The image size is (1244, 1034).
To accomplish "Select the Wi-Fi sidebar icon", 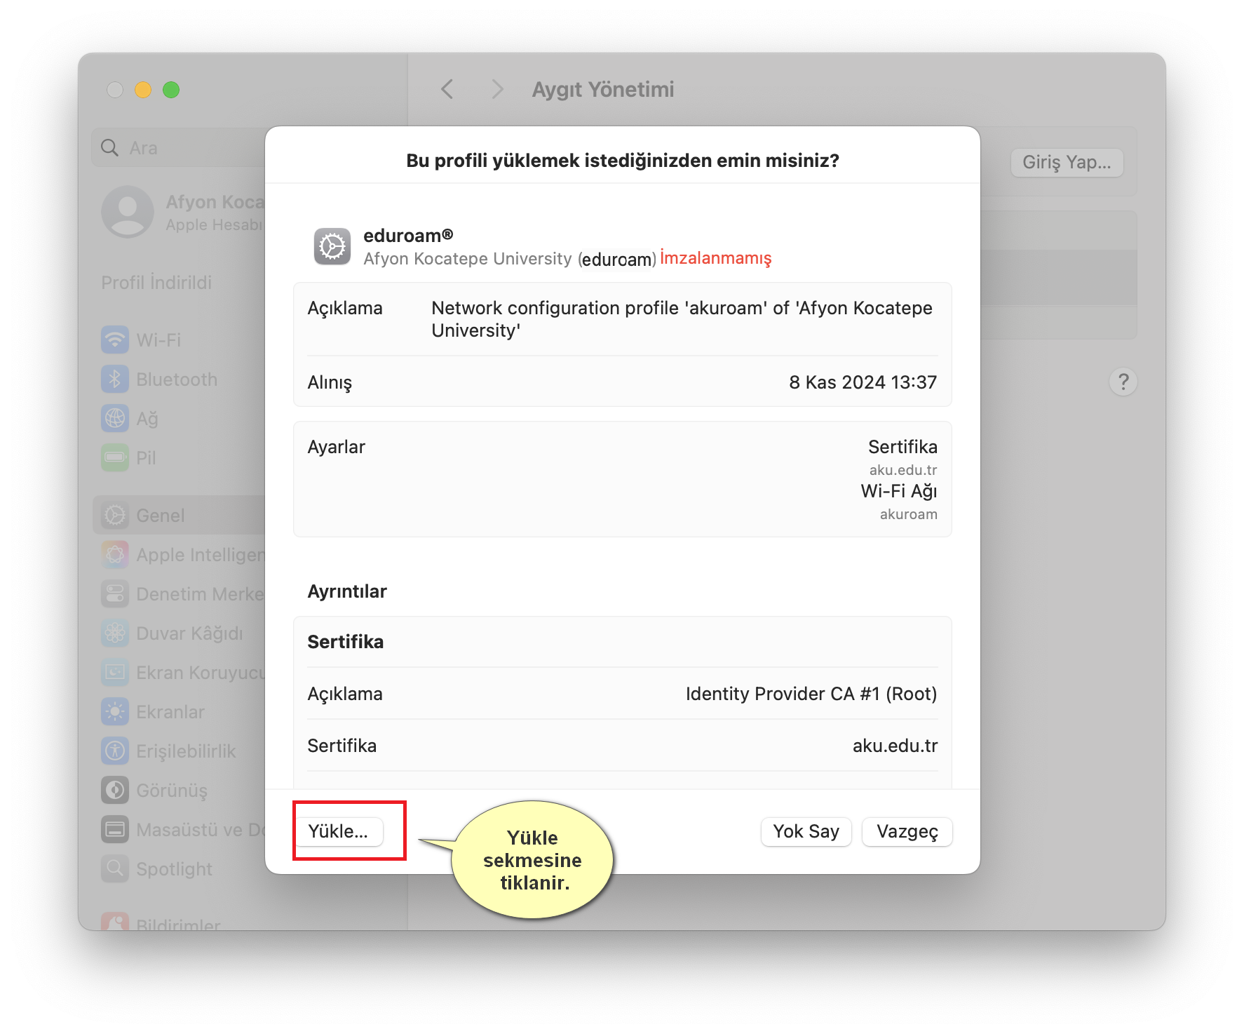I will pyautogui.click(x=115, y=340).
